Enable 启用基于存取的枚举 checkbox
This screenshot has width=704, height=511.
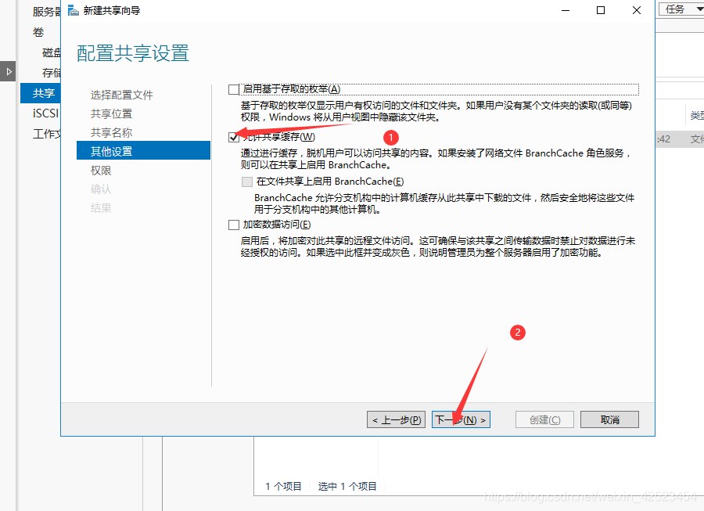pyautogui.click(x=233, y=88)
